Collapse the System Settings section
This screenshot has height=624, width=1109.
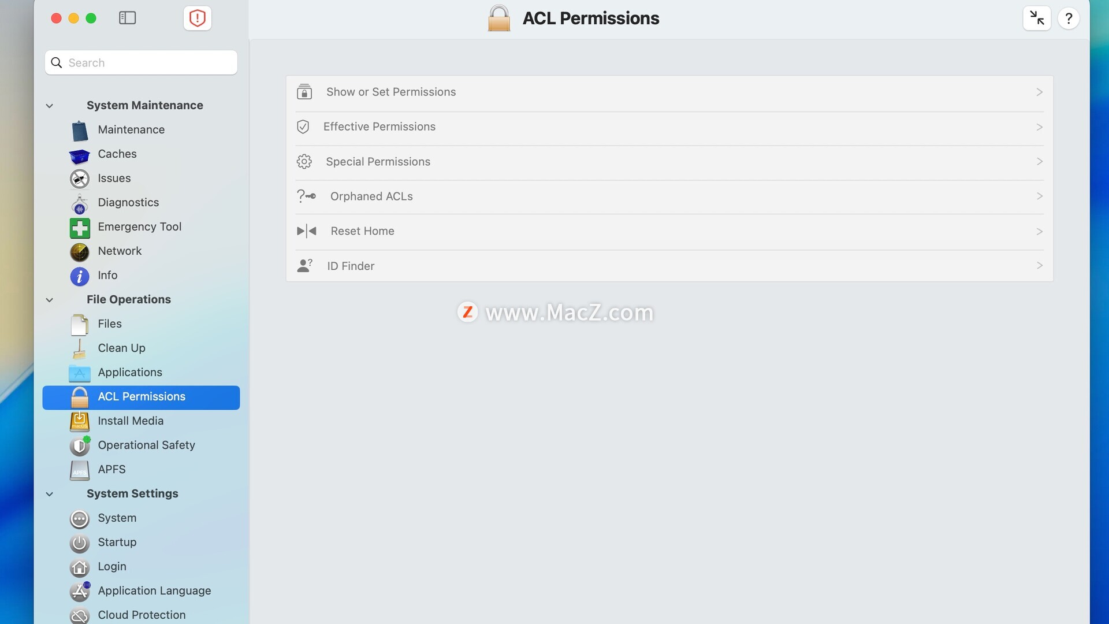(50, 494)
